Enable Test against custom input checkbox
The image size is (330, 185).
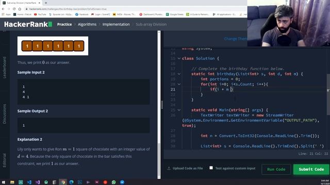click(x=211, y=168)
